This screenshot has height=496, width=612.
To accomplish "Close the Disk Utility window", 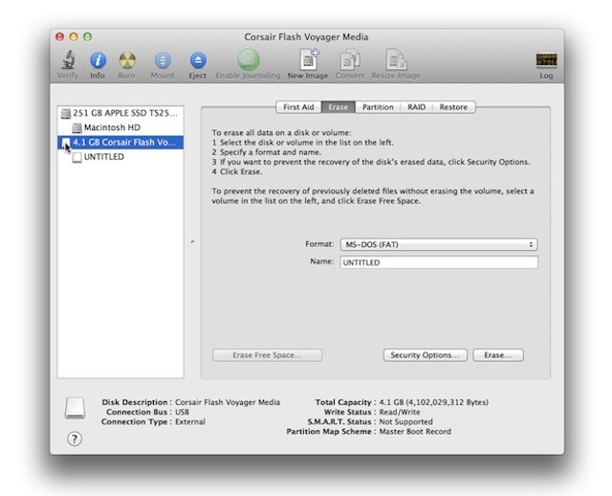I will [x=59, y=36].
